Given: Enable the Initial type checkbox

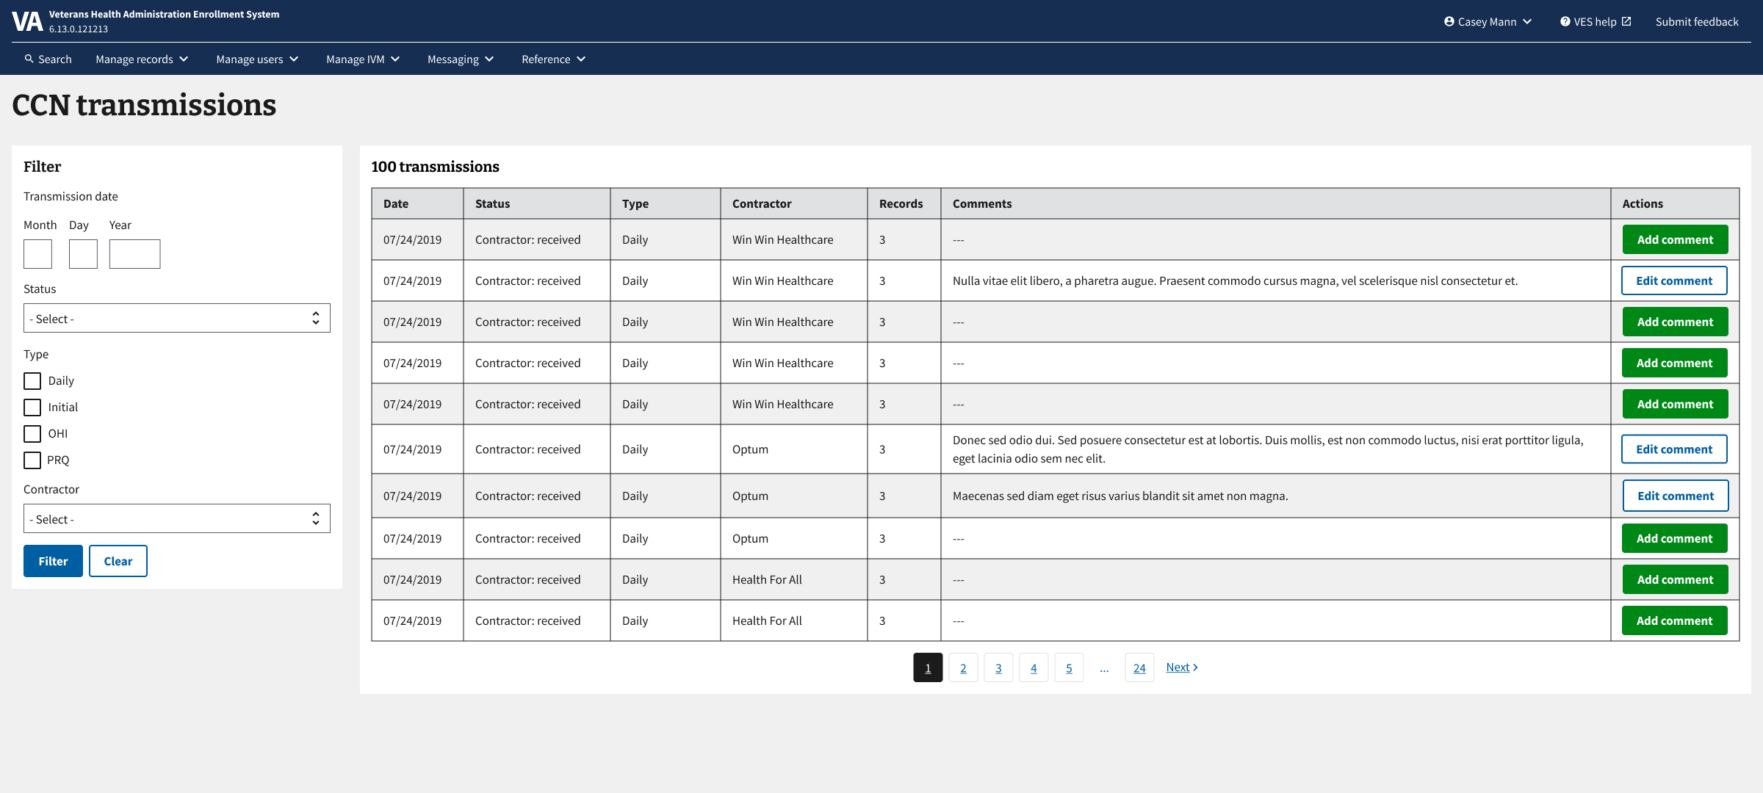Looking at the screenshot, I should pos(32,408).
